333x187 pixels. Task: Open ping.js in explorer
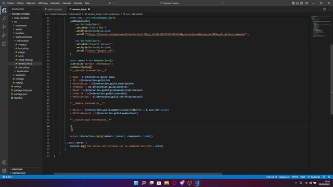pyautogui.click(x=25, y=52)
